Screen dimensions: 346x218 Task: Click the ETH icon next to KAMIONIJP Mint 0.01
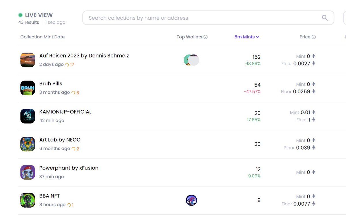pyautogui.click(x=314, y=112)
